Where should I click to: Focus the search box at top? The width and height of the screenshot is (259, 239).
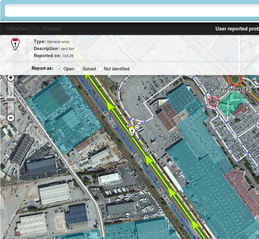point(132,11)
